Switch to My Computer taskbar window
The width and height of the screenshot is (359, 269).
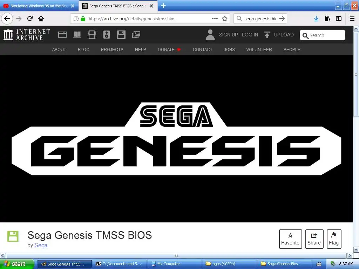pyautogui.click(x=175, y=264)
